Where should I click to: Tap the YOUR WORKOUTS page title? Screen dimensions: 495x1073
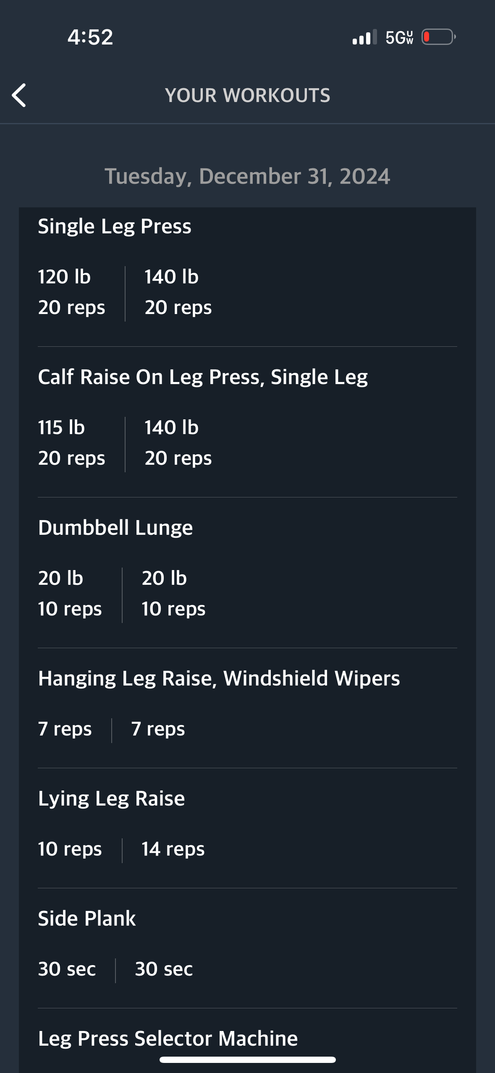[x=248, y=95]
